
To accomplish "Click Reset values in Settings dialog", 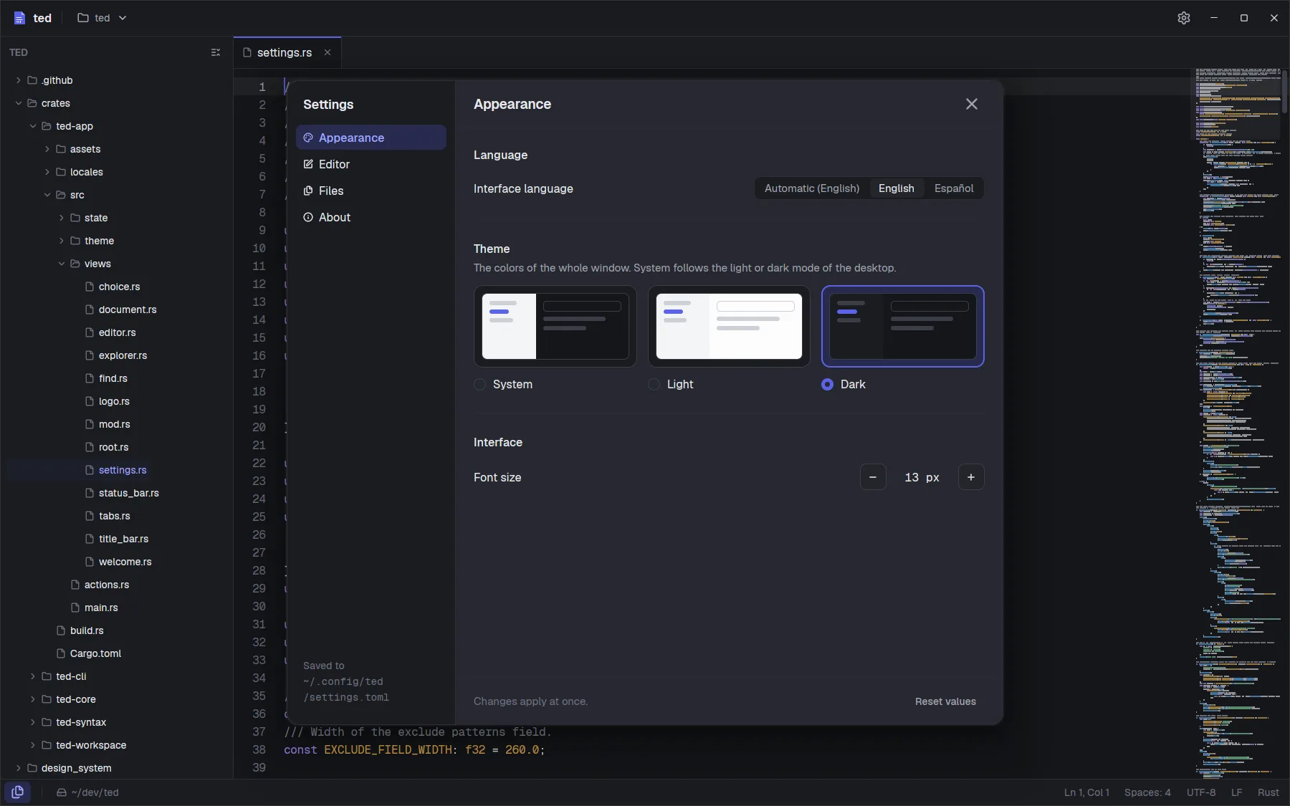I will point(945,701).
